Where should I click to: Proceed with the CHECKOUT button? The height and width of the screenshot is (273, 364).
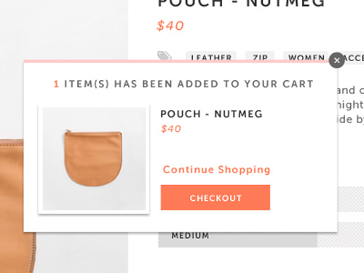[215, 197]
